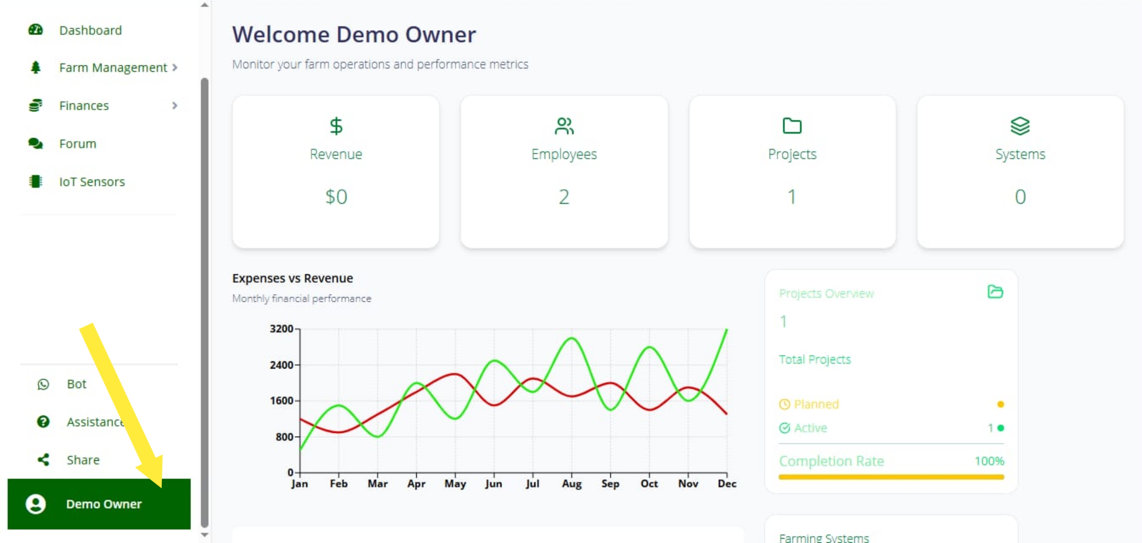Click the Assistance question mark icon
The height and width of the screenshot is (543, 1142).
(x=43, y=422)
